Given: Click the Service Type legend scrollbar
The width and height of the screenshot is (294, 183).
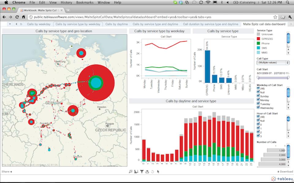Looking at the screenshot, I should (288, 38).
